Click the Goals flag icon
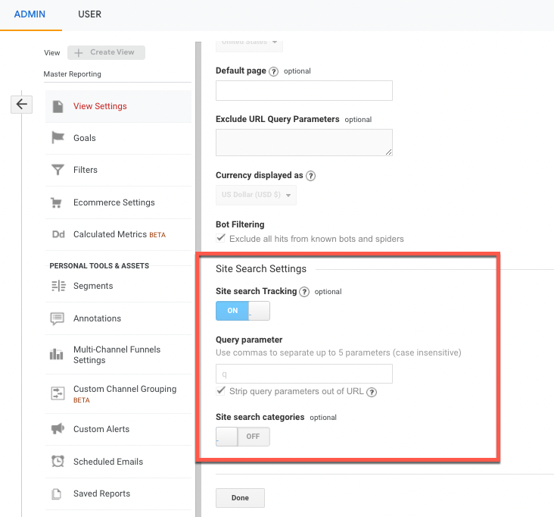The height and width of the screenshot is (517, 554). pos(58,138)
